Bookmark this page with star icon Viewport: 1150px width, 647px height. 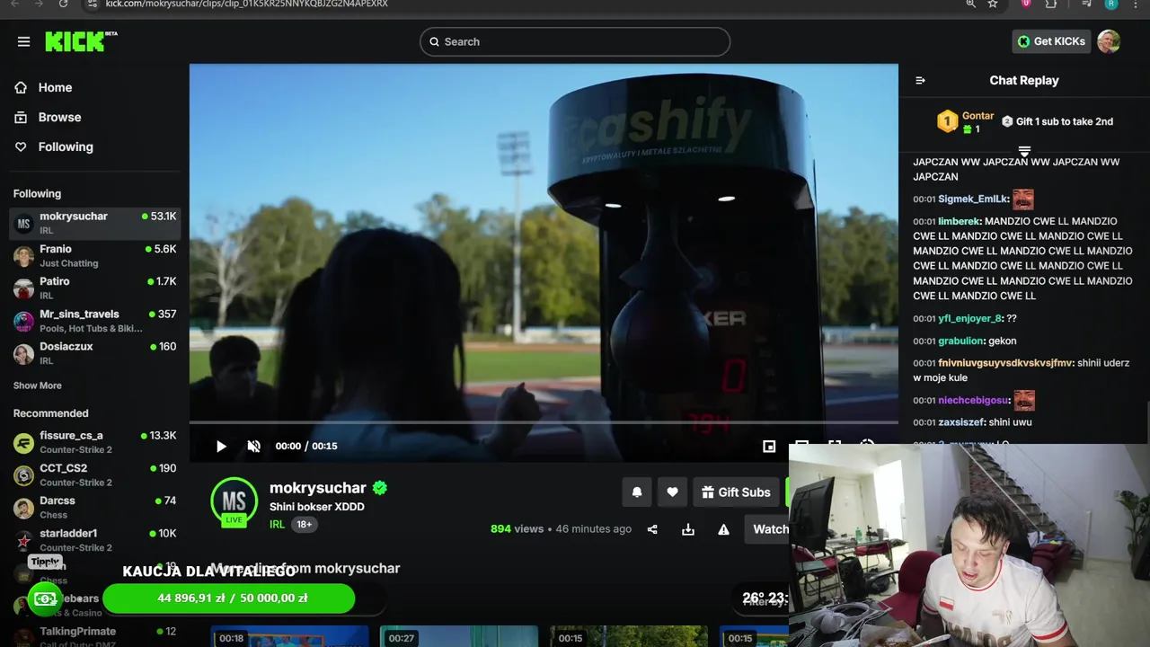point(993,4)
